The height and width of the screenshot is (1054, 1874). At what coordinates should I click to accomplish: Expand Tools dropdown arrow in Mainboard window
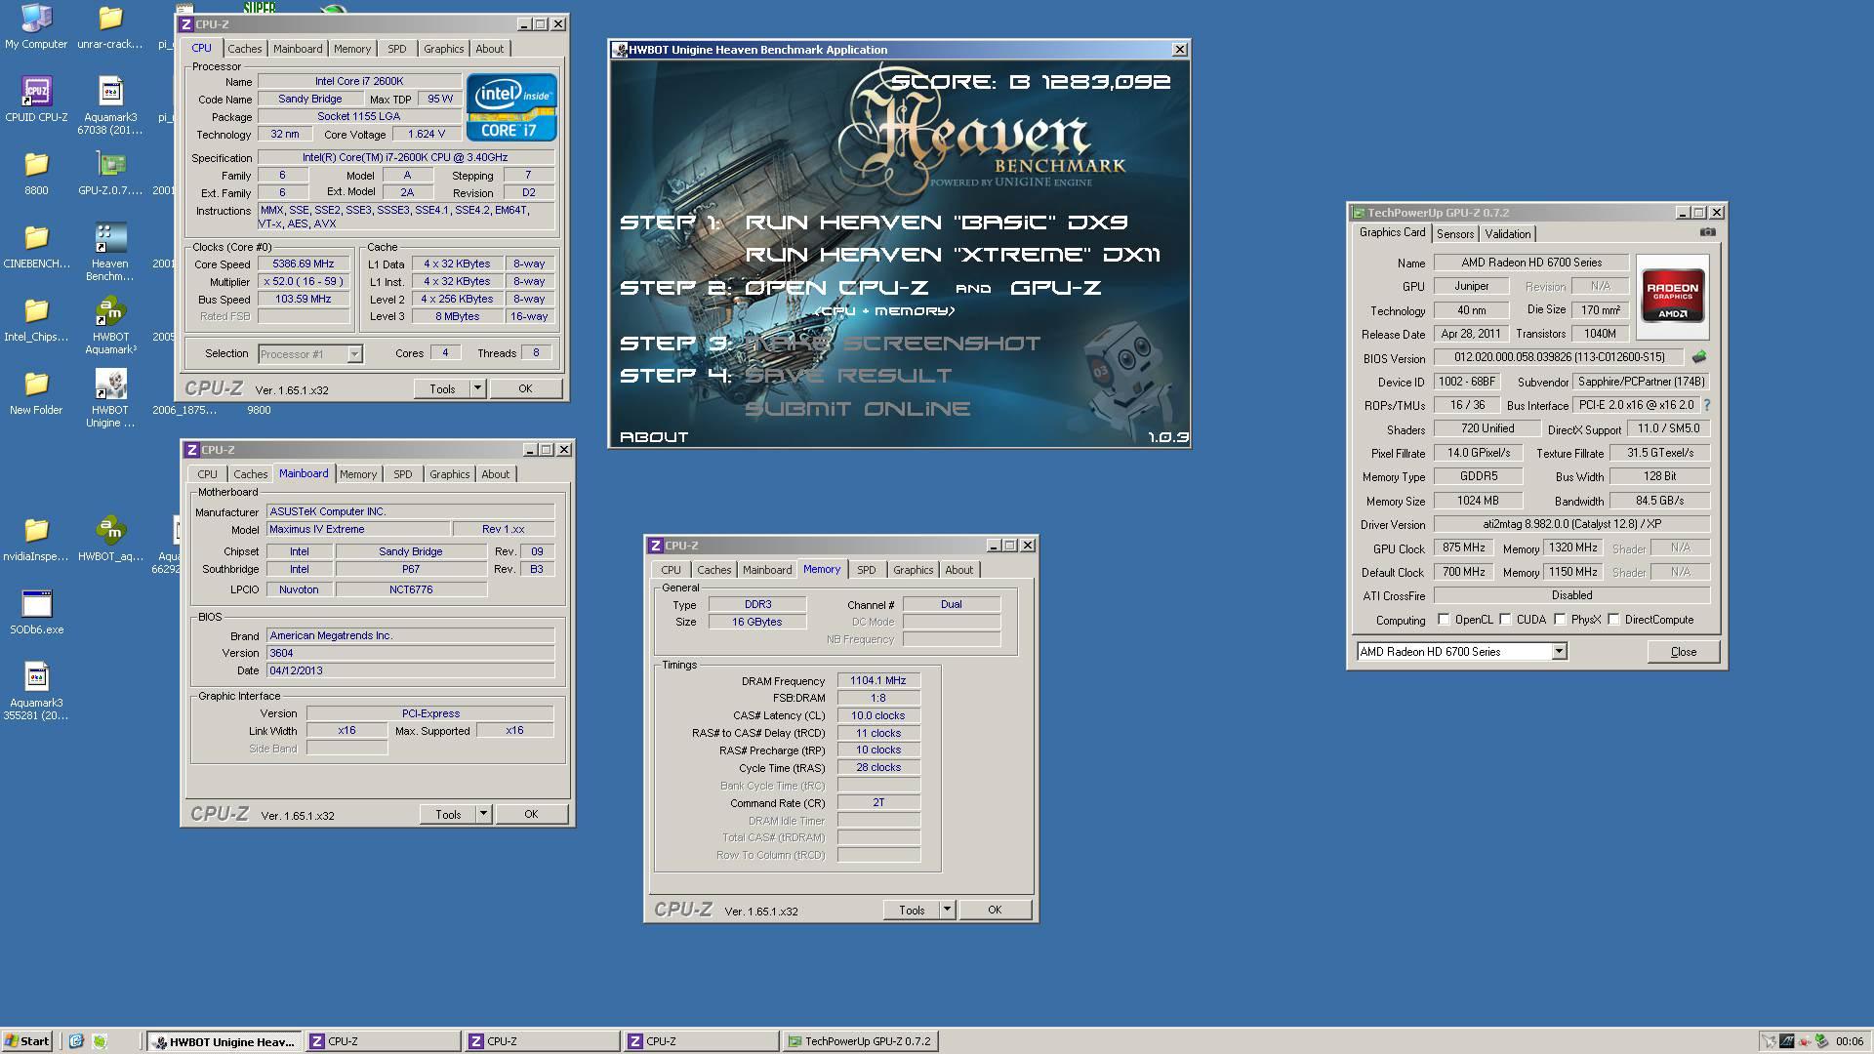(x=483, y=814)
